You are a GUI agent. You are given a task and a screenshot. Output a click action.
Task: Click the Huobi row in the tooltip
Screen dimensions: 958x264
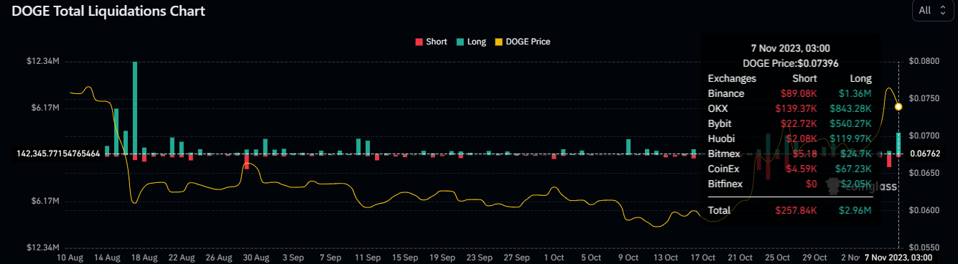click(x=790, y=138)
